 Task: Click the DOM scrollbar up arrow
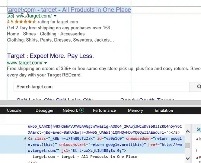[x=188, y=131]
